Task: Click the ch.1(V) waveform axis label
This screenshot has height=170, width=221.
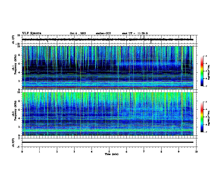Action: point(13,39)
